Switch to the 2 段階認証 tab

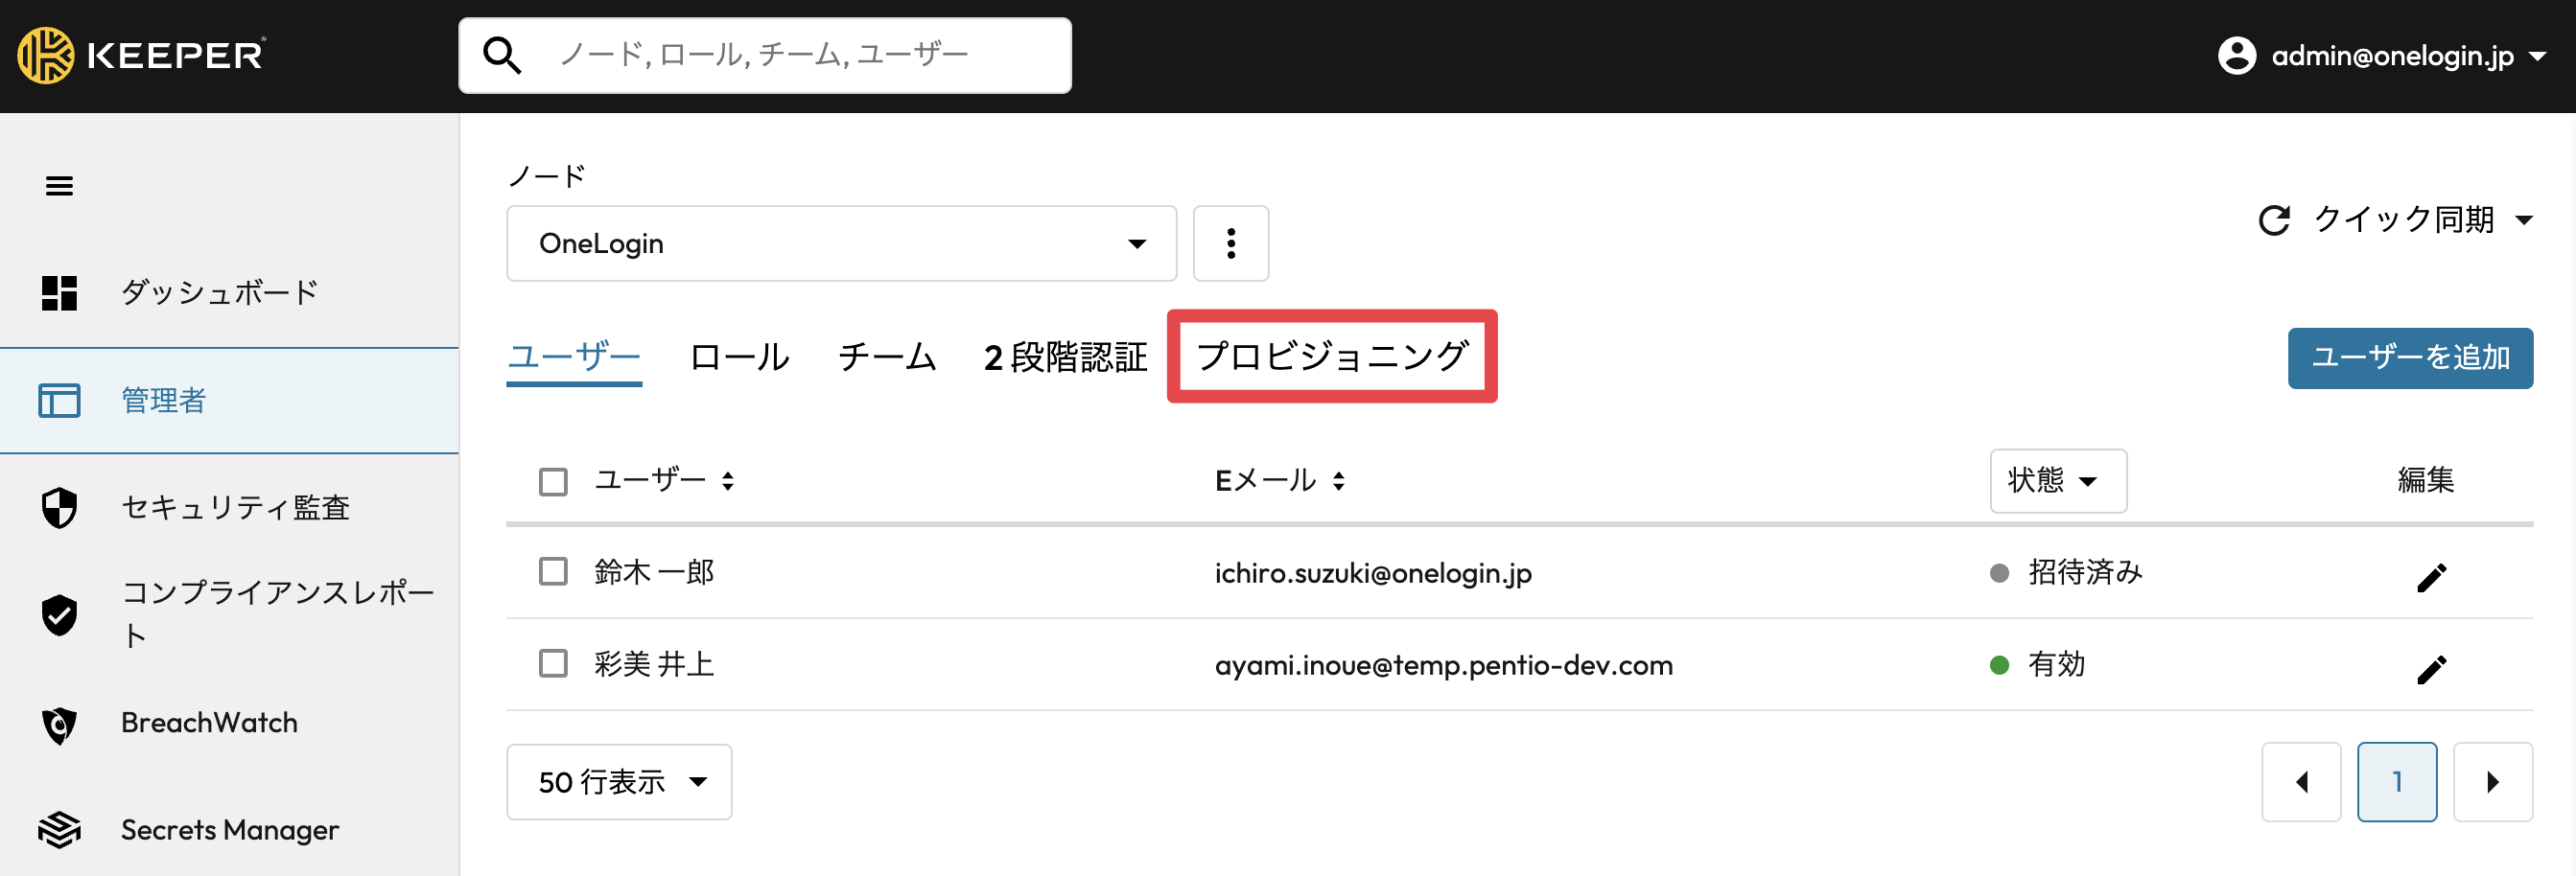click(1065, 357)
